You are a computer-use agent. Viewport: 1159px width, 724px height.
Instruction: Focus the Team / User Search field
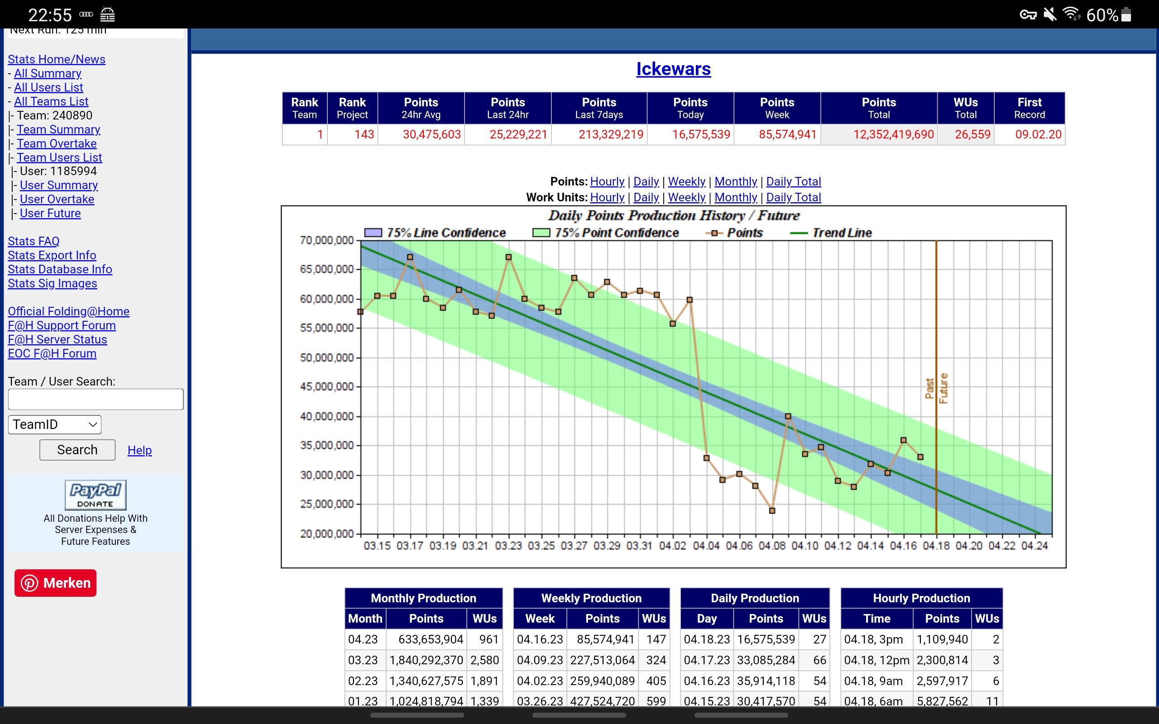point(96,400)
